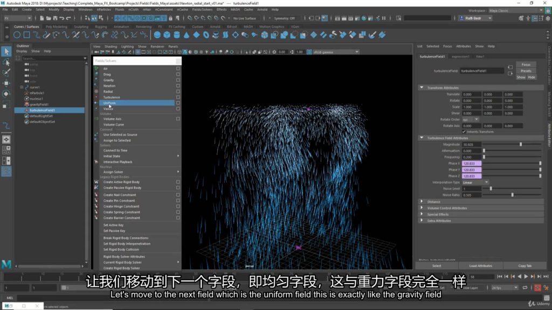Activate the Paint selection tool

(6, 73)
